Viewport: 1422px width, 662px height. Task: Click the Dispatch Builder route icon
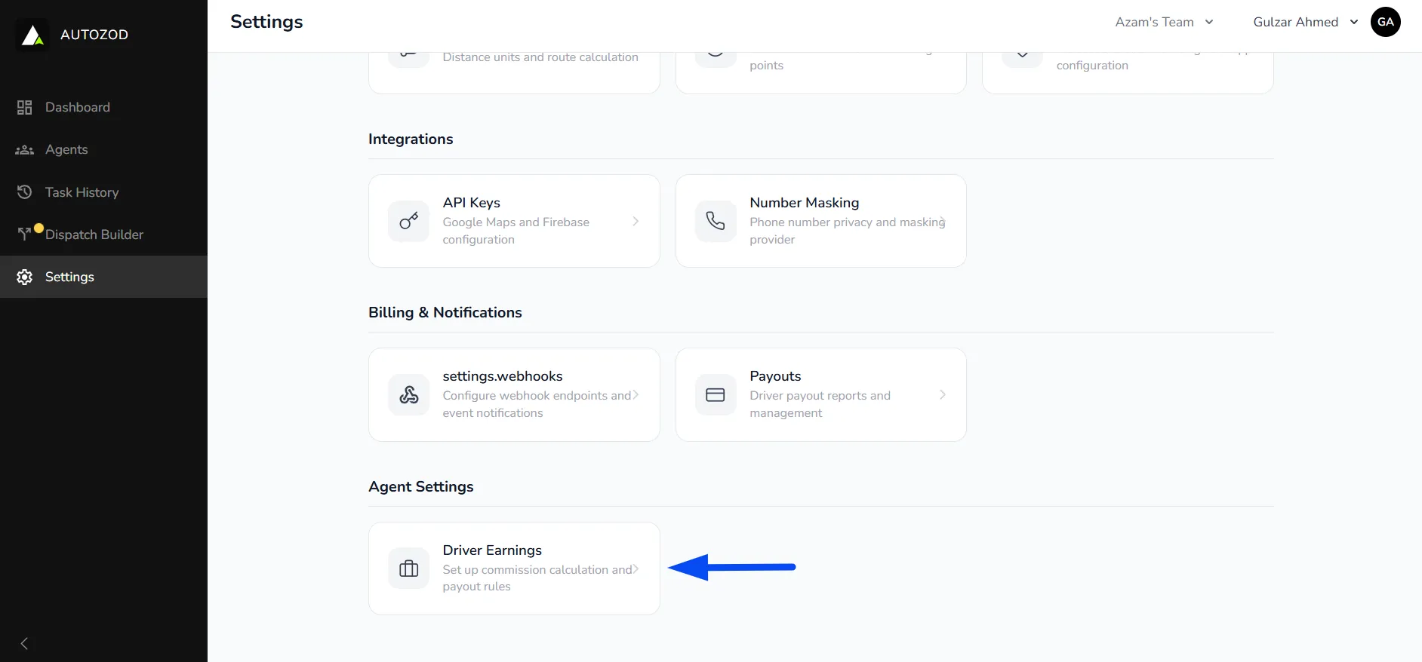(x=25, y=234)
